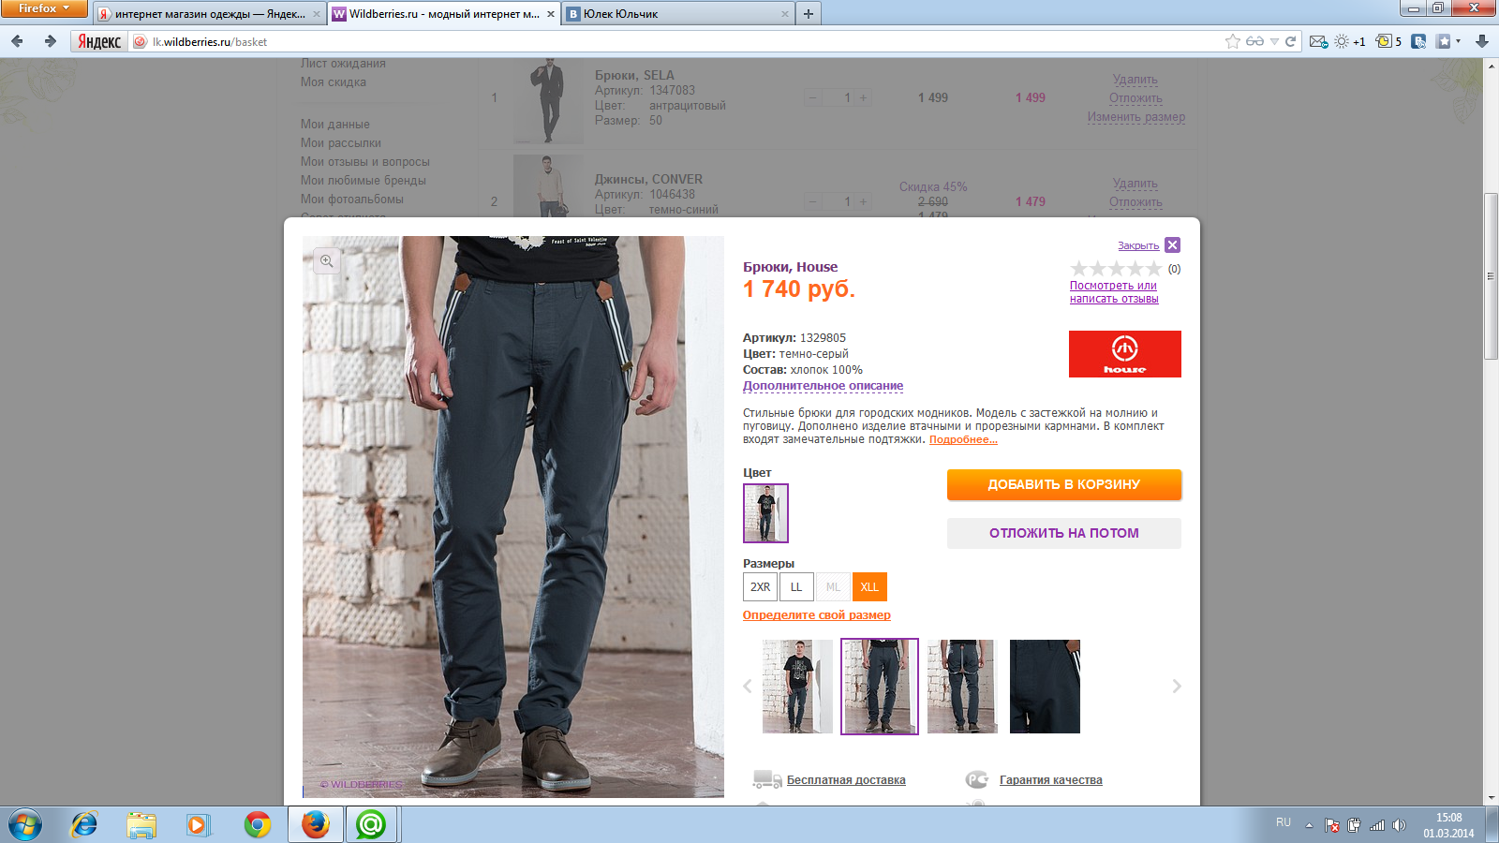Viewport: 1499px width, 843px height.
Task: Click the delivery truck icon
Action: [767, 779]
